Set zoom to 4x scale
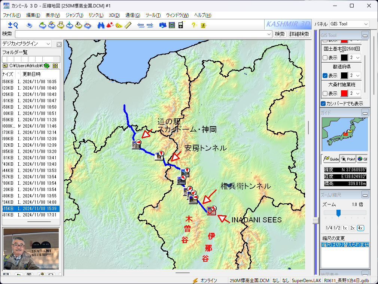378x284 pixels. tap(360, 228)
